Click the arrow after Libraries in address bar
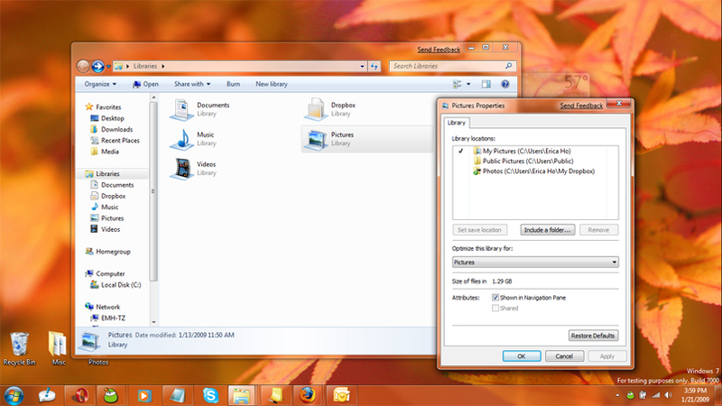Viewport: 722px width, 406px height. tap(163, 66)
